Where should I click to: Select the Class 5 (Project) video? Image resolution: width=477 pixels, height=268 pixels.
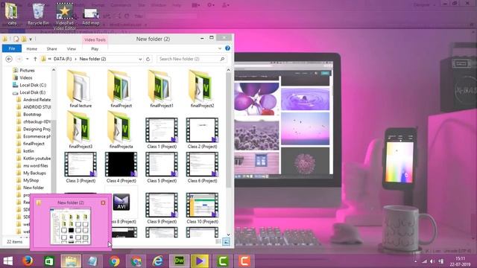point(162,167)
